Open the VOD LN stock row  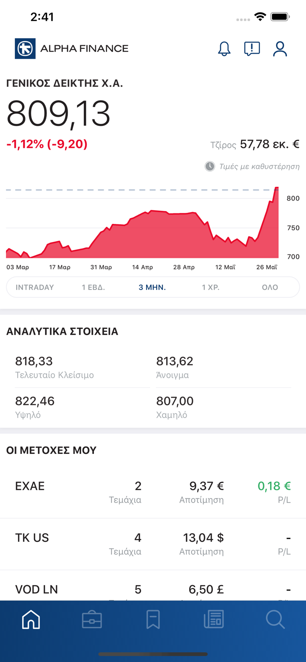tap(153, 590)
